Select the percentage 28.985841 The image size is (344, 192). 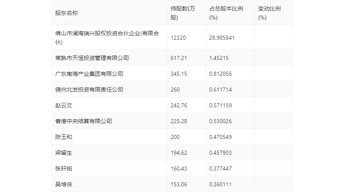[x=222, y=38]
